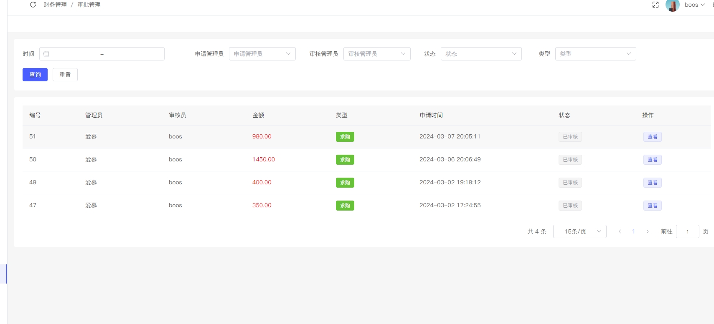Click the refresh icon beside the breadcrumb
The width and height of the screenshot is (714, 324).
[33, 5]
